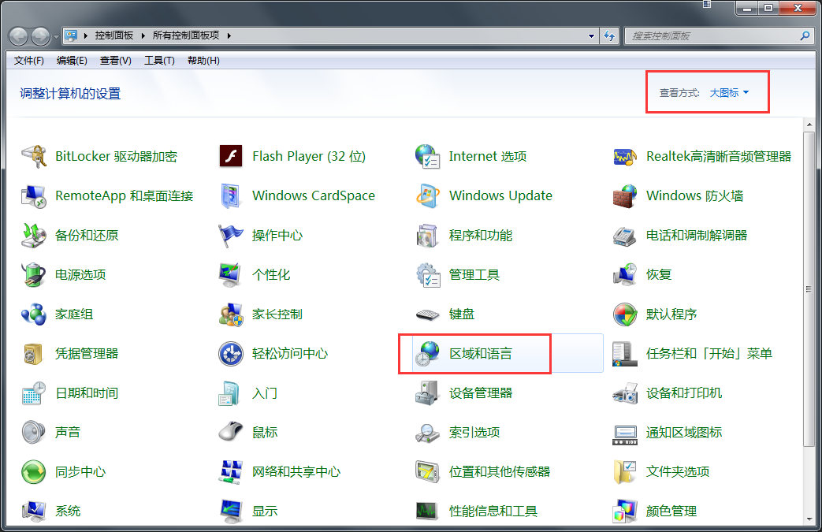Open 家长控制 icon
This screenshot has height=532, width=822.
click(x=231, y=314)
